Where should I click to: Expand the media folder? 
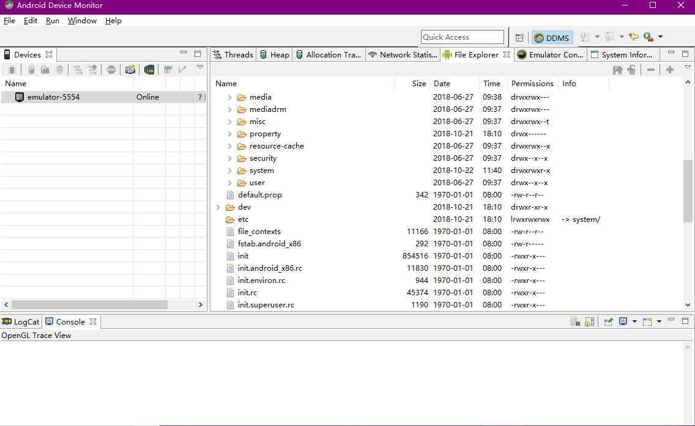[x=229, y=97]
